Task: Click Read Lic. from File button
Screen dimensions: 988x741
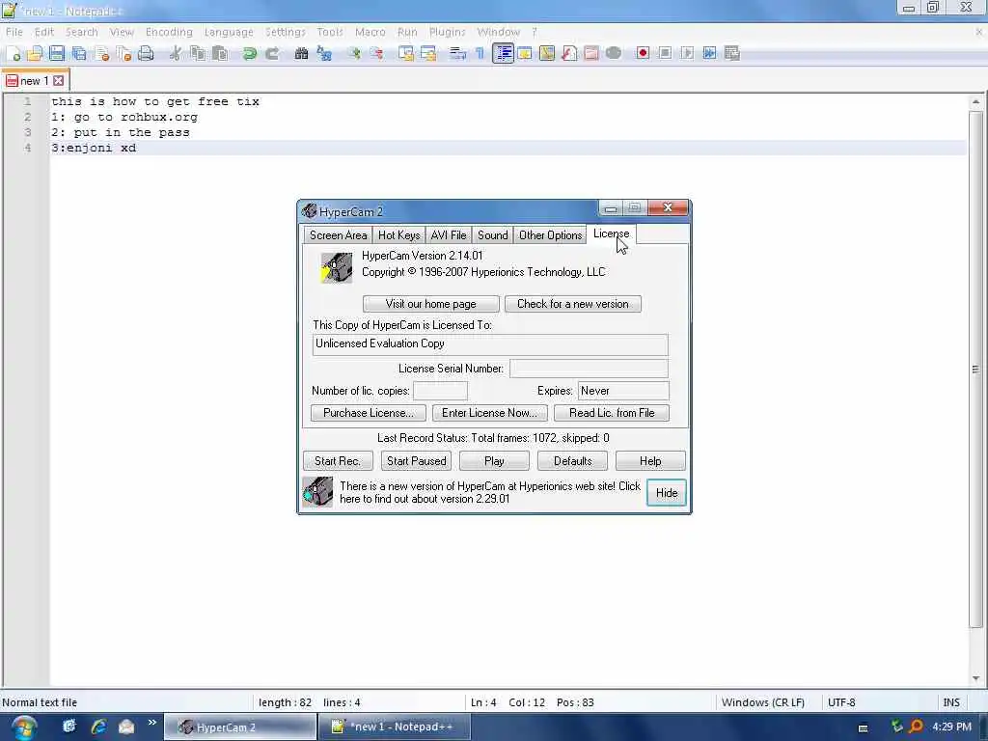Action: point(612,413)
